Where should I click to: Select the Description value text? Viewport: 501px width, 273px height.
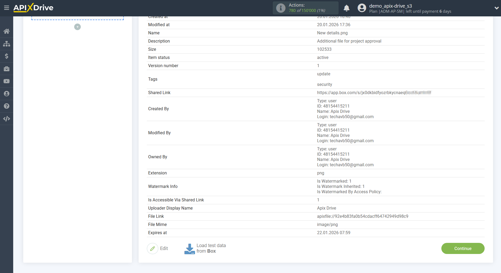(349, 41)
